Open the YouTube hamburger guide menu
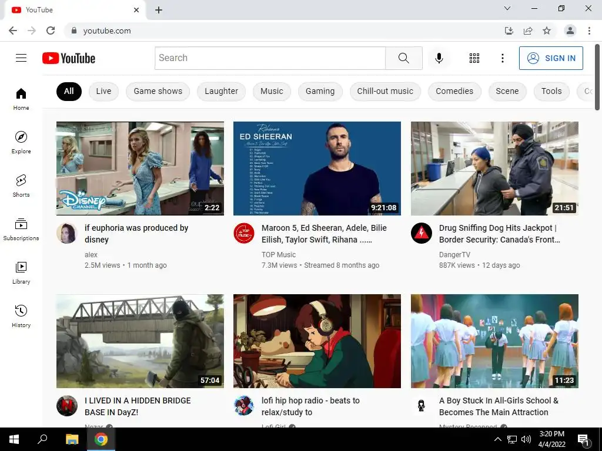The width and height of the screenshot is (602, 451). point(21,58)
